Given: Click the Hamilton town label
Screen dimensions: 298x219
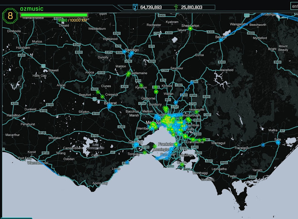Looking at the screenshot, I should click(x=13, y=115).
